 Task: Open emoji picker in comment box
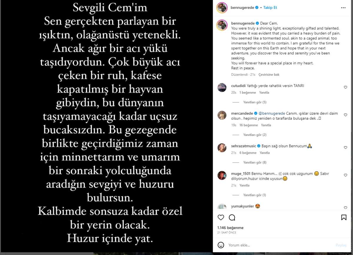[x=221, y=245]
